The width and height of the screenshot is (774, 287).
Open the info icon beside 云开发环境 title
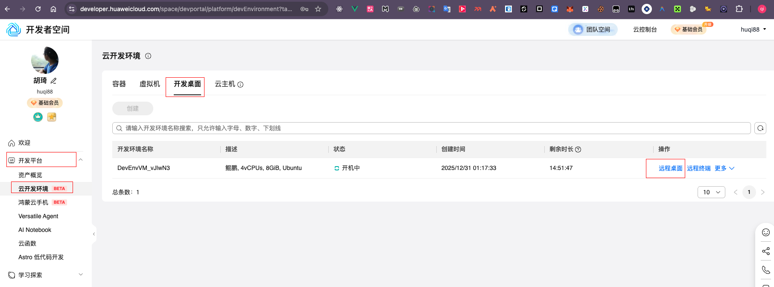tap(148, 56)
